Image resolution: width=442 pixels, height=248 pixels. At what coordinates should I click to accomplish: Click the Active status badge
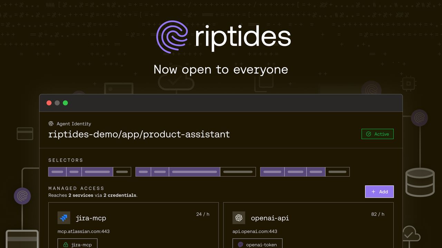tap(377, 134)
